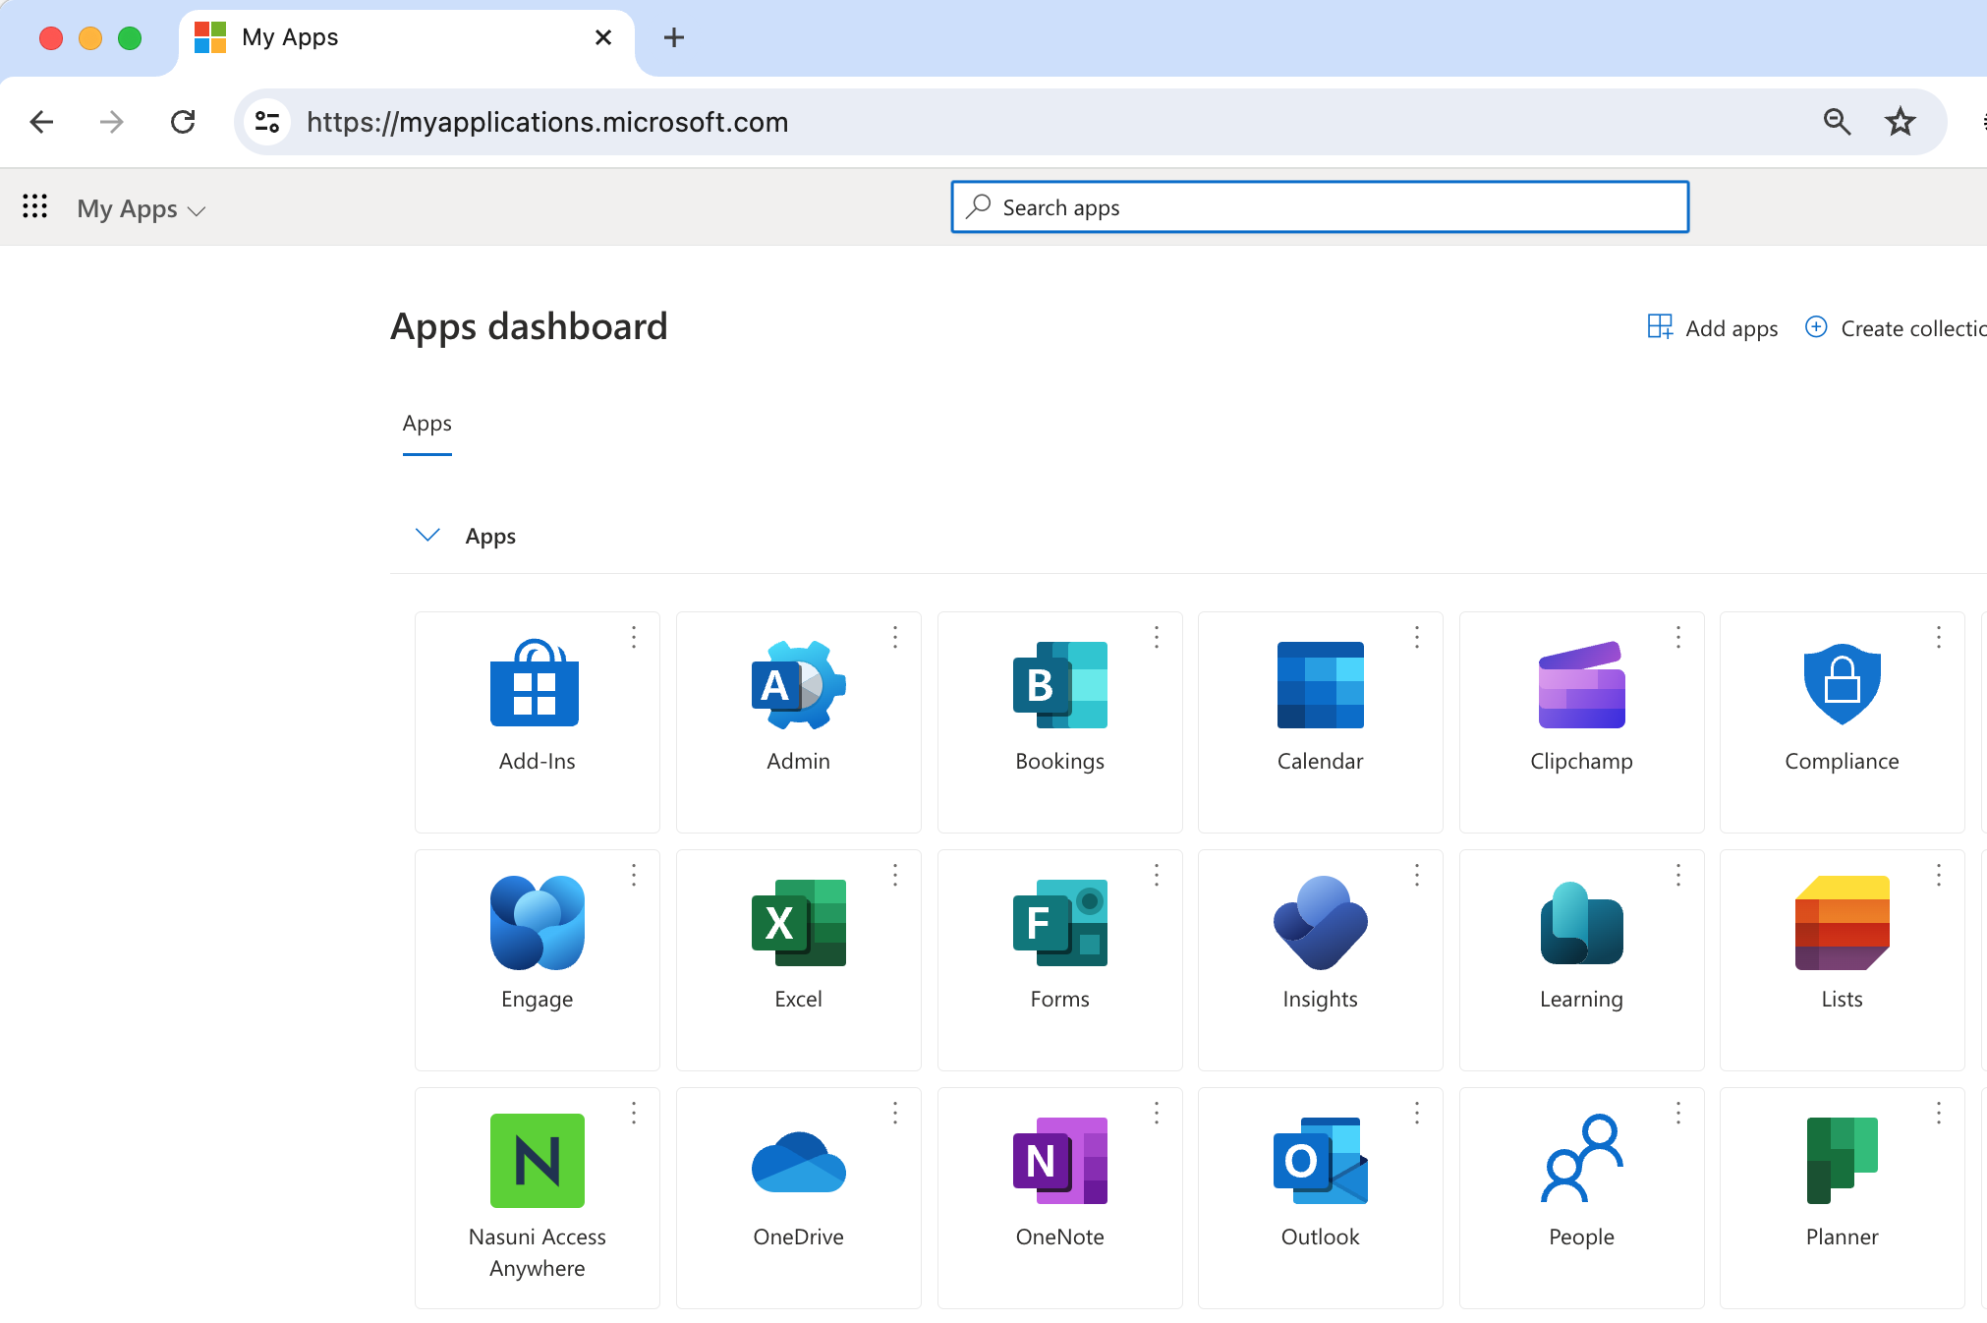Select the Apps tab

[426, 424]
